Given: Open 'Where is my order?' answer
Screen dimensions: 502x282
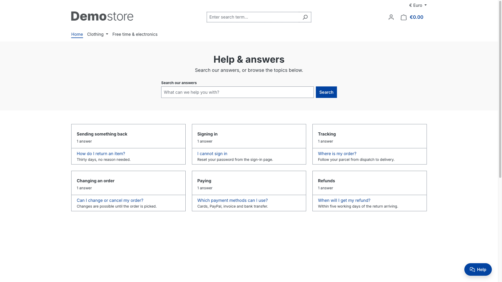Looking at the screenshot, I should click(337, 154).
